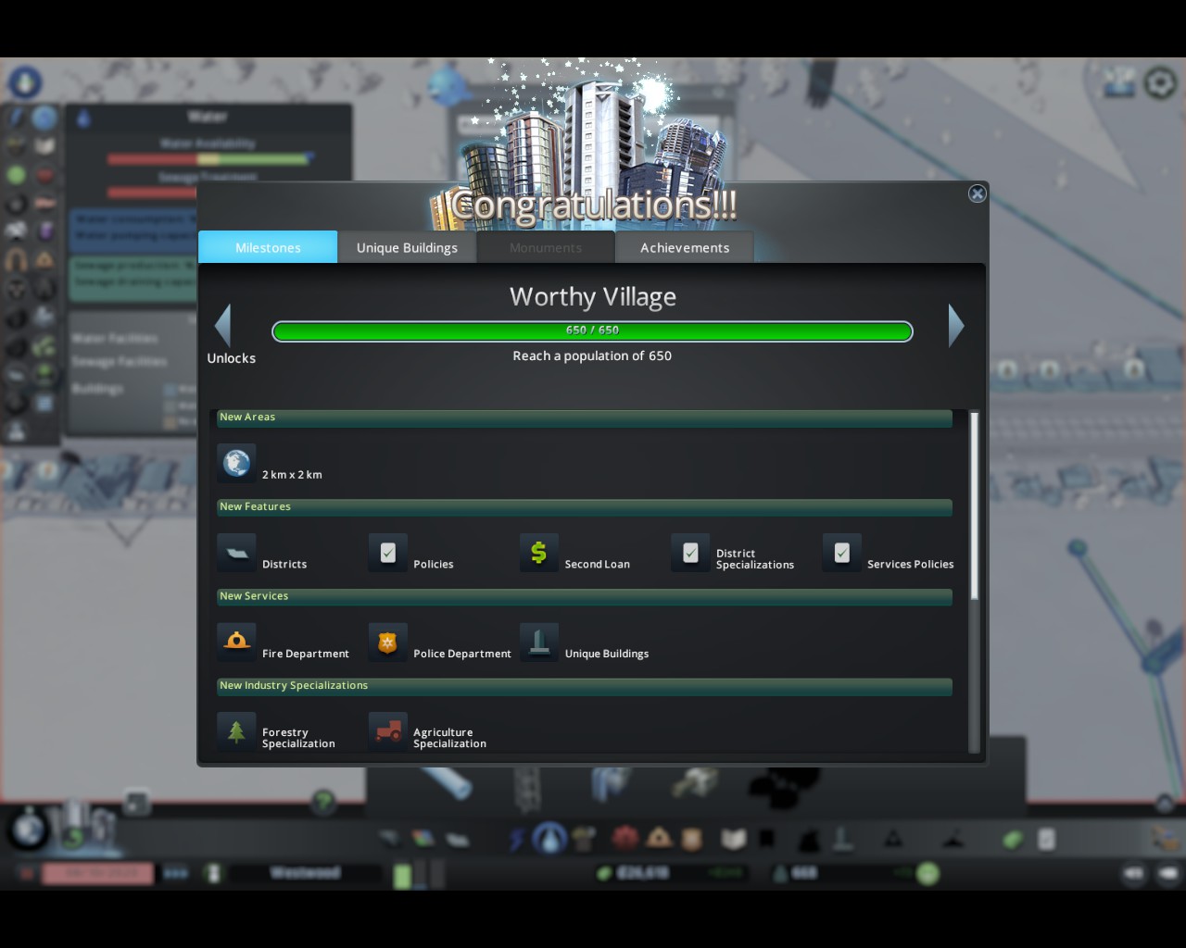Click the Agriculture Specialization tractor icon
This screenshot has width=1186, height=948.
click(387, 731)
